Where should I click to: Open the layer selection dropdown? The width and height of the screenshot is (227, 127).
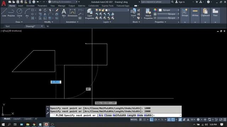tap(112, 10)
